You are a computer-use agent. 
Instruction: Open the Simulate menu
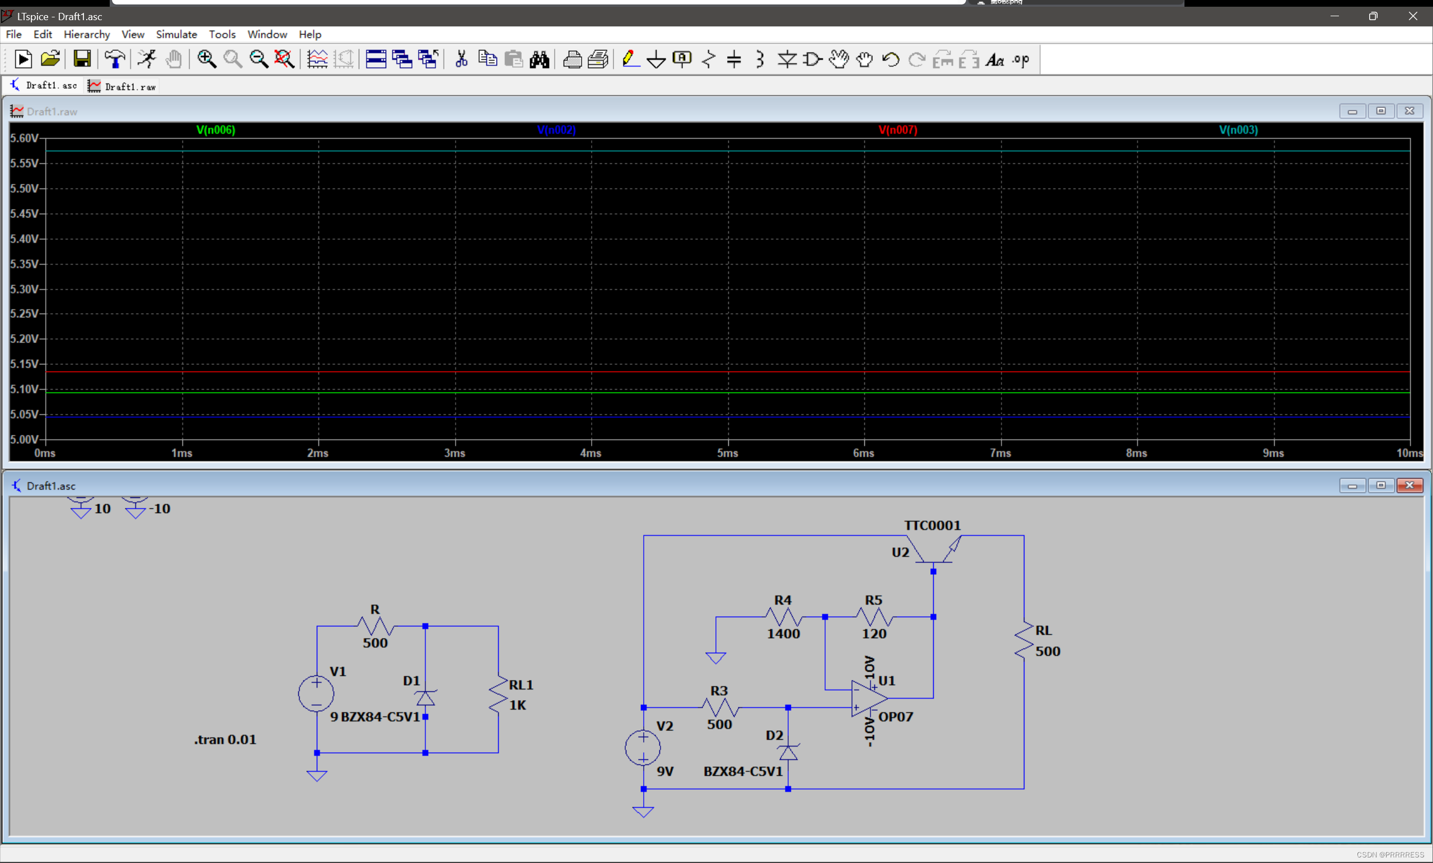(x=176, y=34)
